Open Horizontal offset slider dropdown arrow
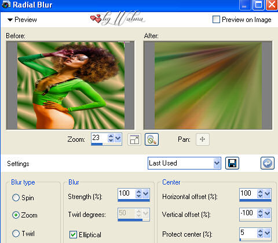The image size is (278, 243). (268, 194)
